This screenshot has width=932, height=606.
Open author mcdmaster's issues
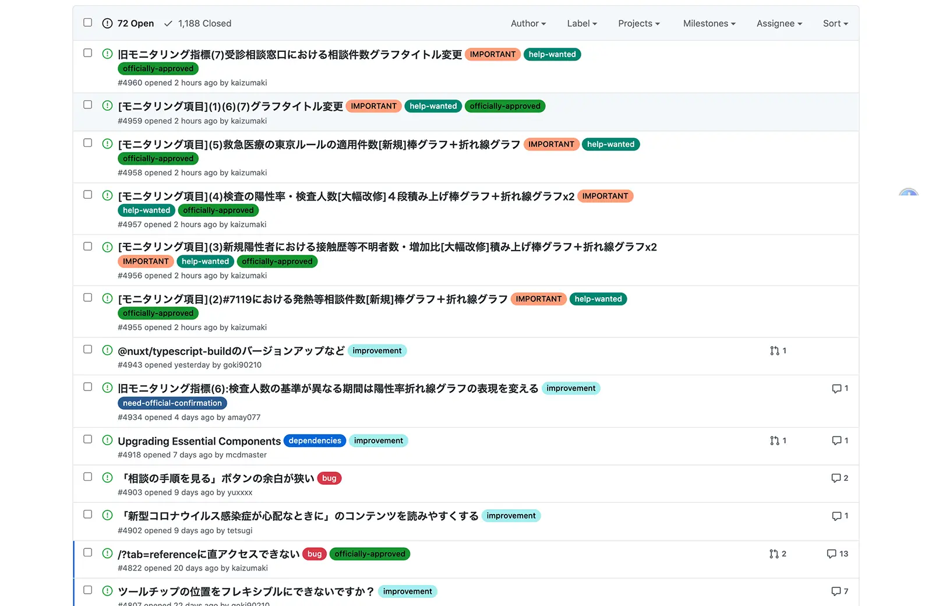click(x=246, y=455)
